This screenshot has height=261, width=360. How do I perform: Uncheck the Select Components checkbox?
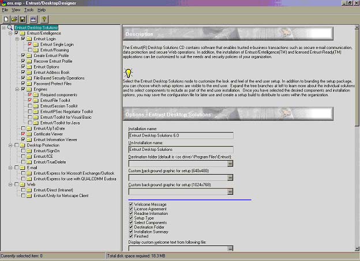click(131, 222)
